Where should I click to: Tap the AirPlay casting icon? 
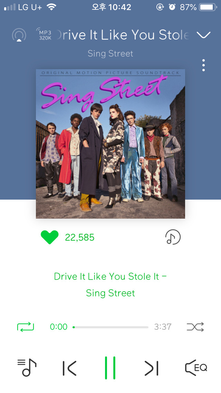coord(19,35)
